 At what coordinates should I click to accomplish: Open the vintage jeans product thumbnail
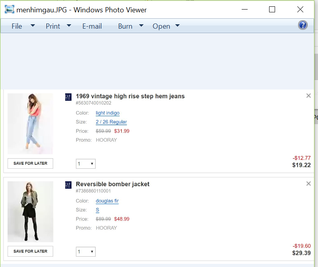(x=31, y=124)
